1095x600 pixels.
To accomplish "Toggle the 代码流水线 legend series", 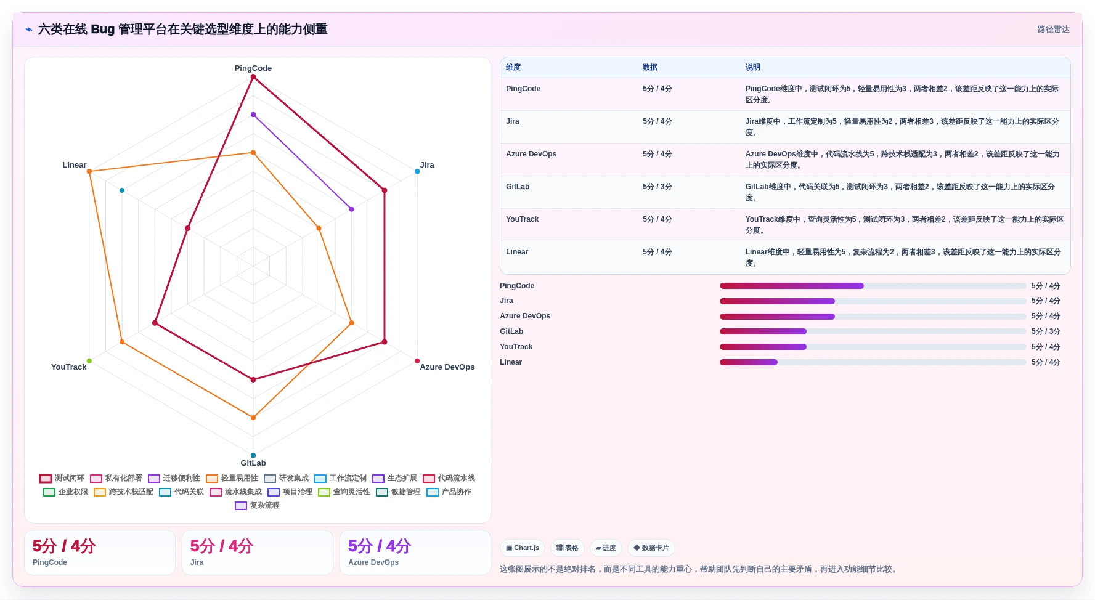I will (449, 478).
